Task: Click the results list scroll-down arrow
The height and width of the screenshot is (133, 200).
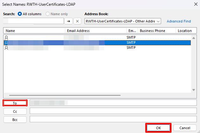Action: 194,90
